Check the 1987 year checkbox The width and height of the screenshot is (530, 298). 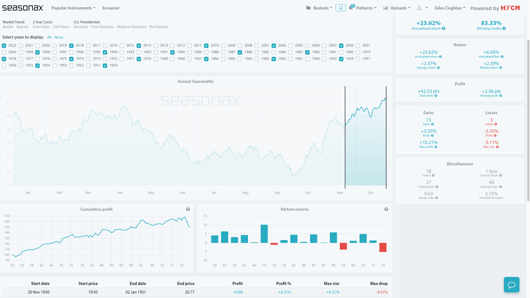click(x=223, y=52)
